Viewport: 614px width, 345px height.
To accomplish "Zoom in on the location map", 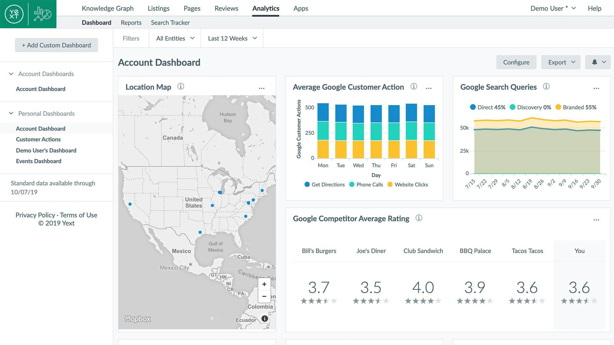I will pos(264,284).
